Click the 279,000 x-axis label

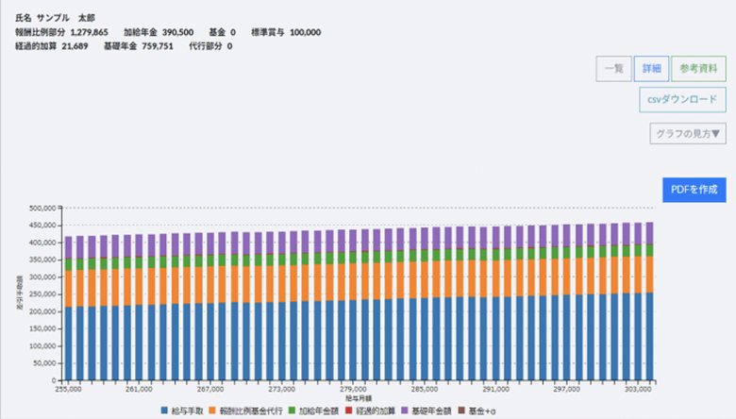click(353, 388)
